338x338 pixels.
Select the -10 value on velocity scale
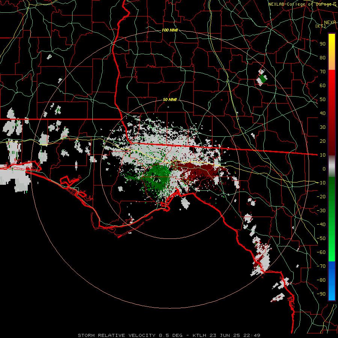point(321,183)
